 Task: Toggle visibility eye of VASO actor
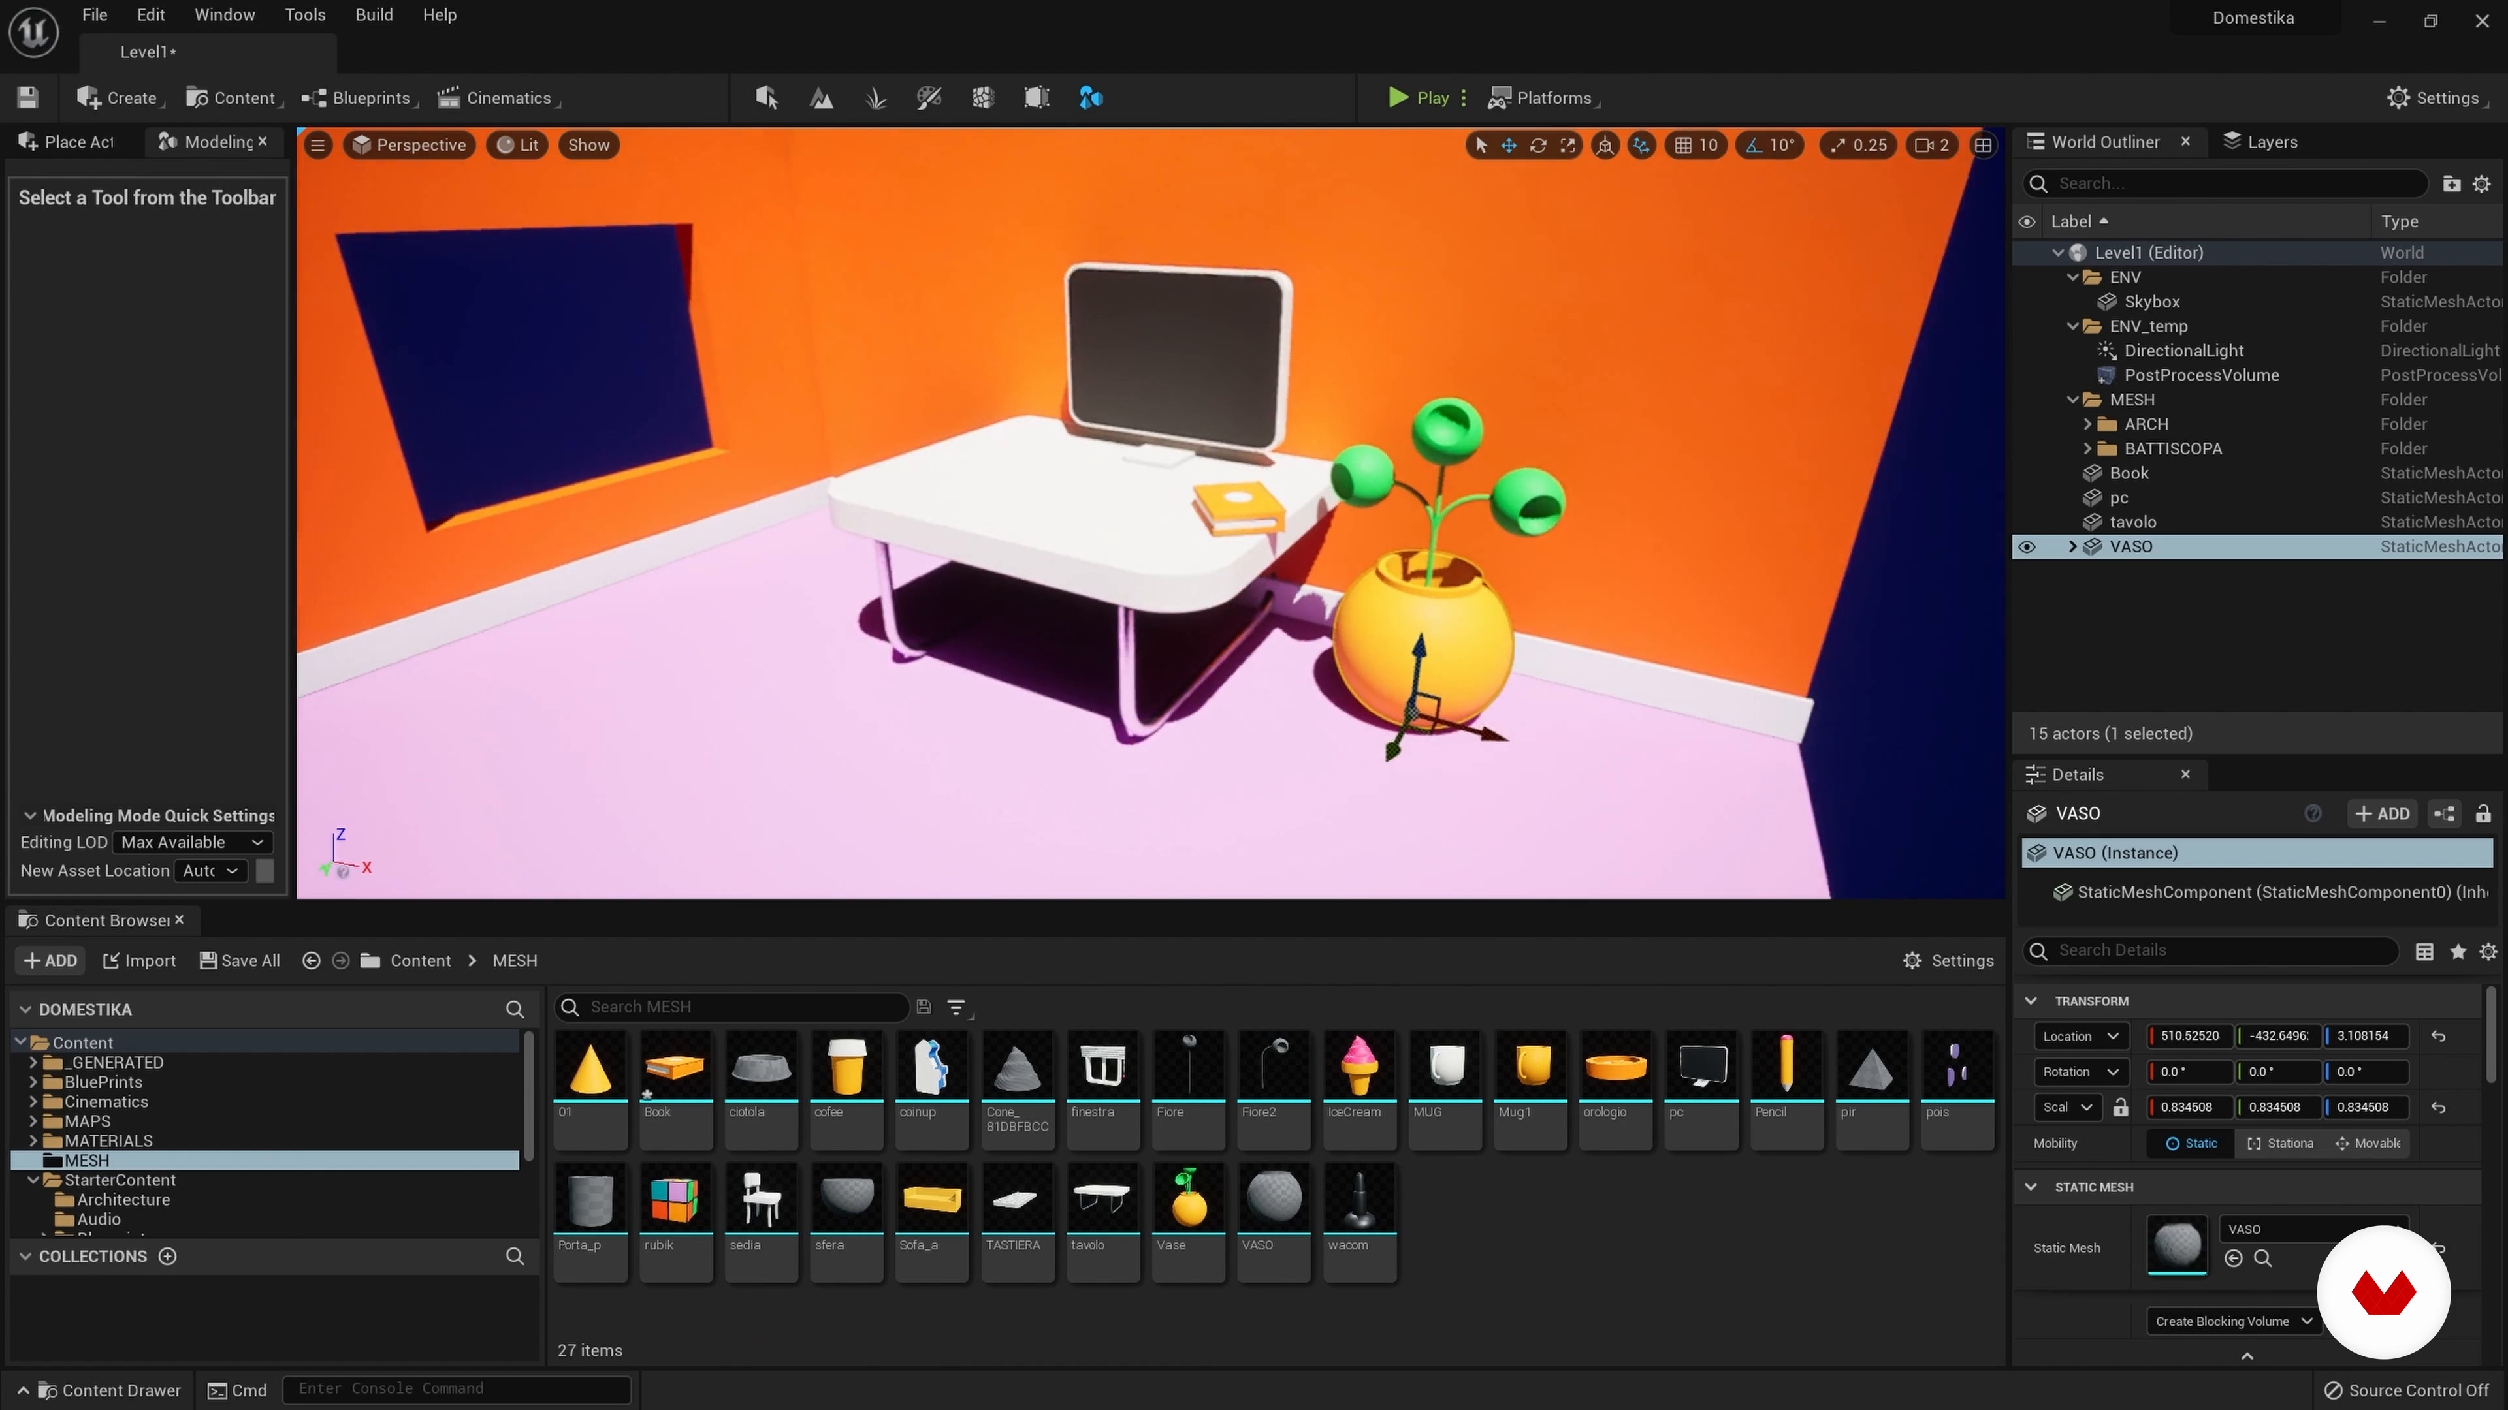click(2027, 547)
